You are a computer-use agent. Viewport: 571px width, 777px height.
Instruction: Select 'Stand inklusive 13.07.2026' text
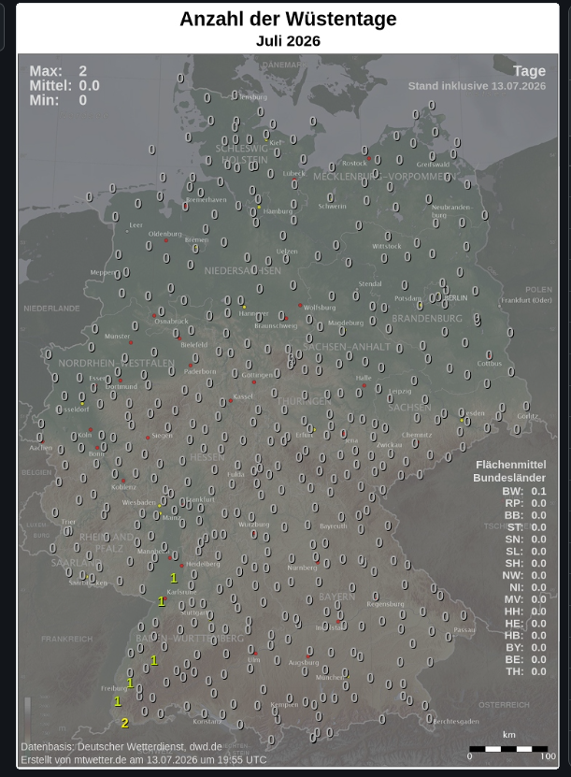tap(477, 86)
